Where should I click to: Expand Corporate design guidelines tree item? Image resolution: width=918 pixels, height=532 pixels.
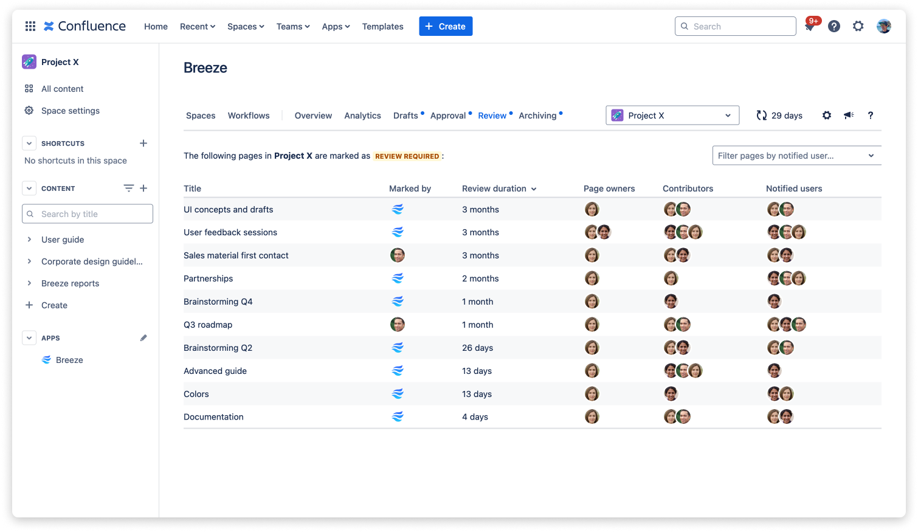pyautogui.click(x=29, y=261)
